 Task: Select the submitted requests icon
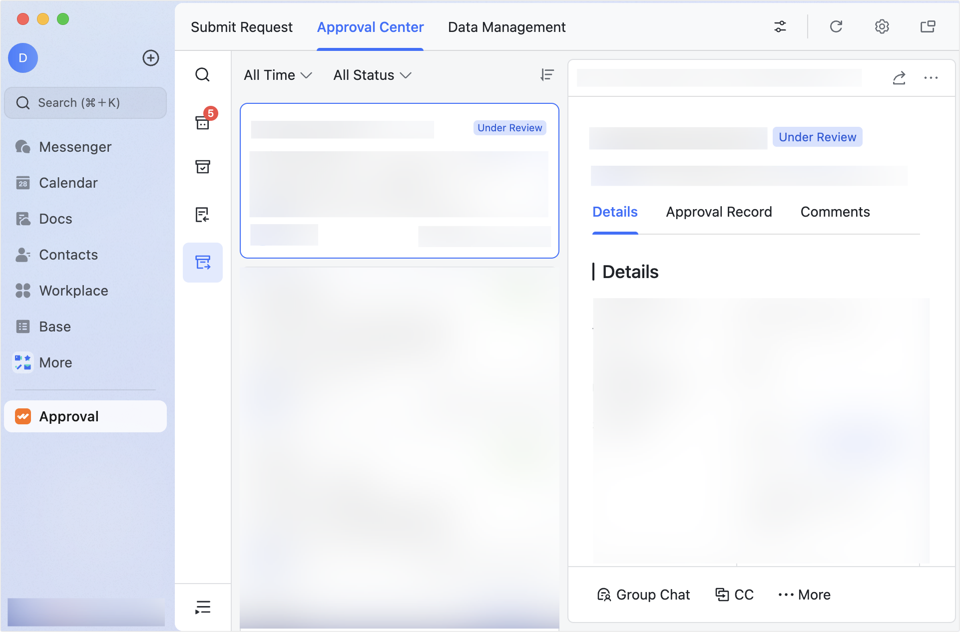coord(202,263)
